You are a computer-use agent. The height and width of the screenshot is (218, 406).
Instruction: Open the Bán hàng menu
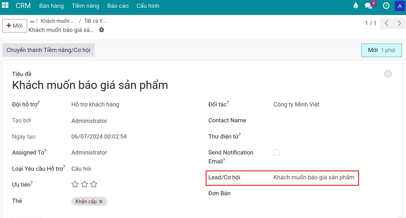[x=52, y=6]
